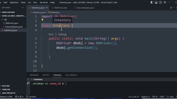Click the getConnection method call

(x=80, y=48)
